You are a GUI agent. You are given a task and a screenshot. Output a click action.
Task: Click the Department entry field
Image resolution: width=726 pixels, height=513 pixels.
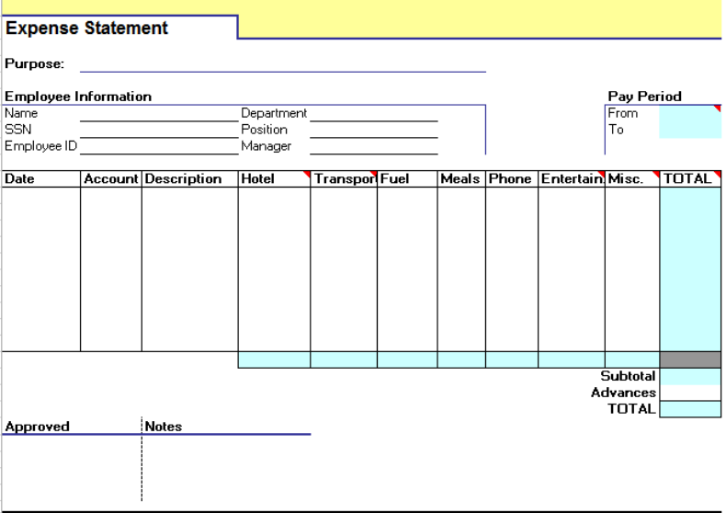[x=374, y=113]
